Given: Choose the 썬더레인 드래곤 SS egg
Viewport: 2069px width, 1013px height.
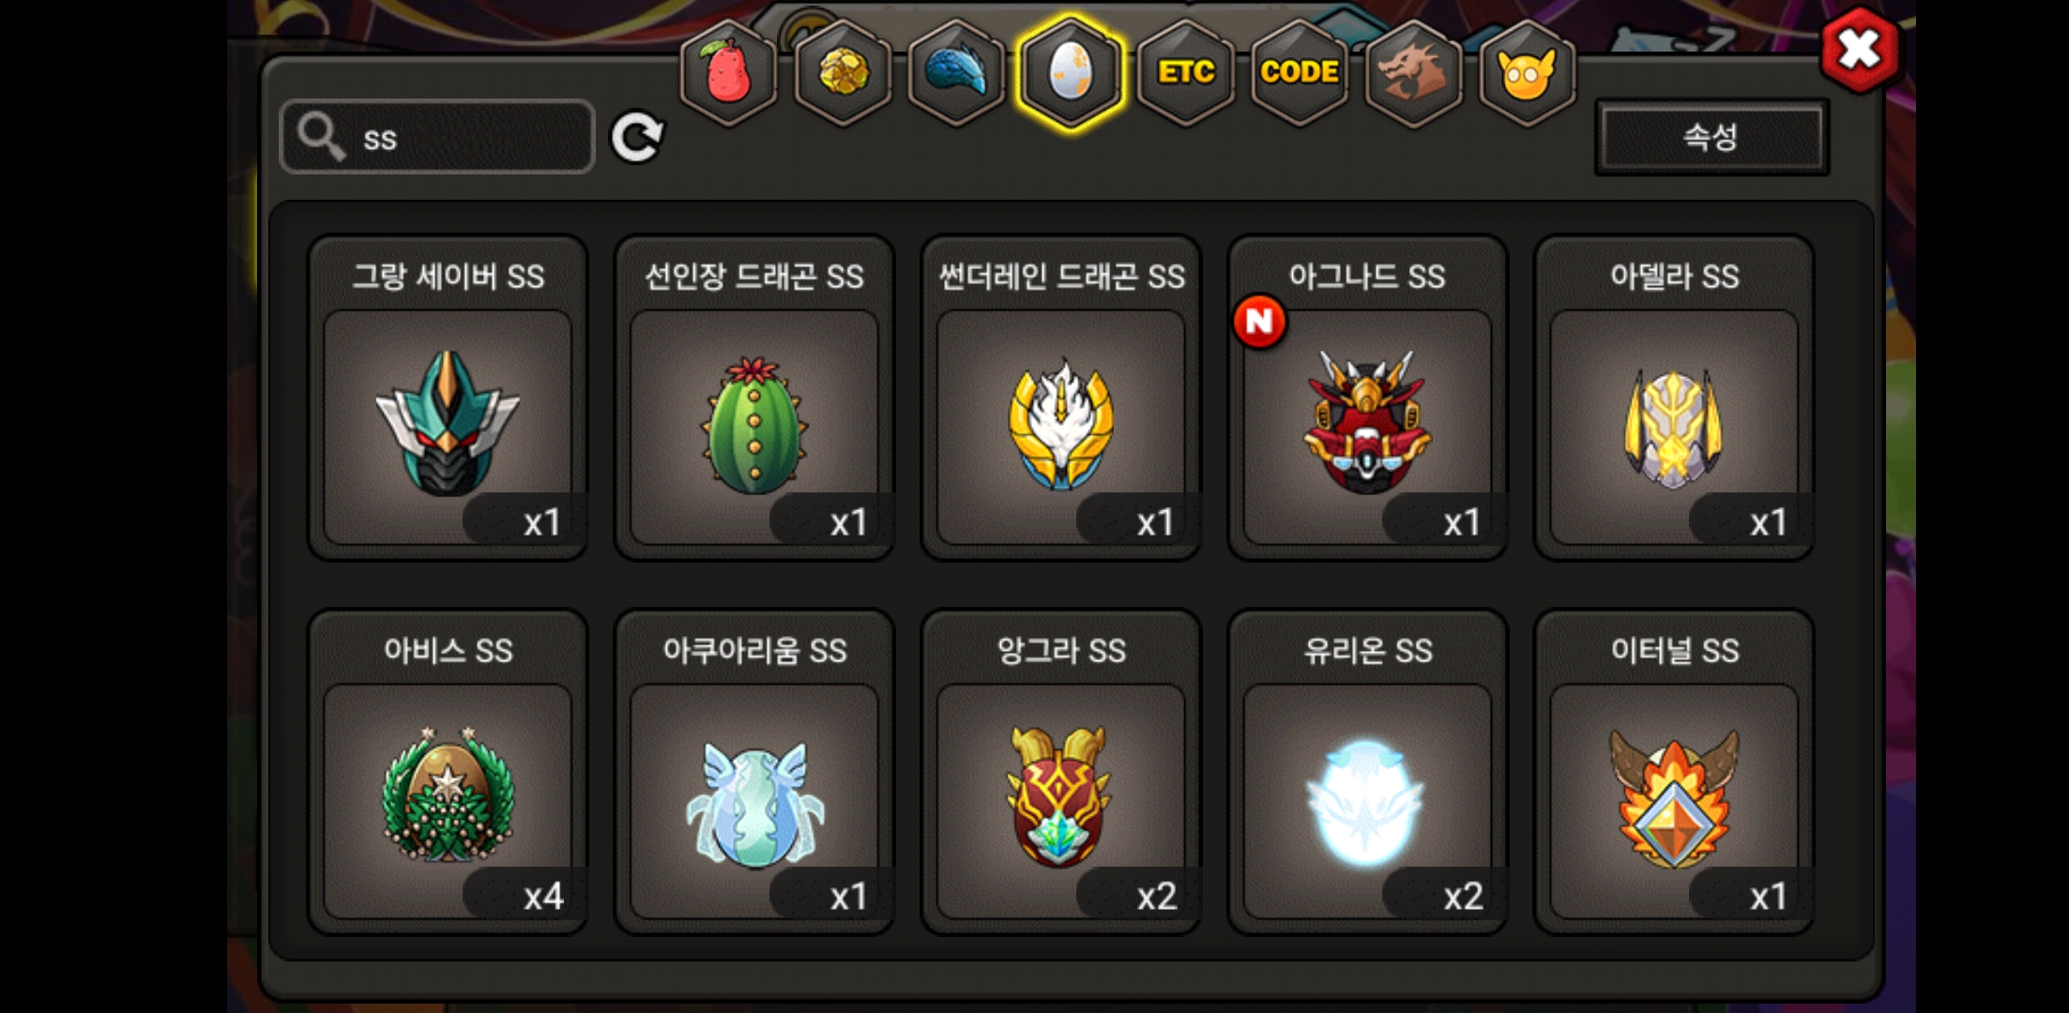Looking at the screenshot, I should pos(1061,398).
